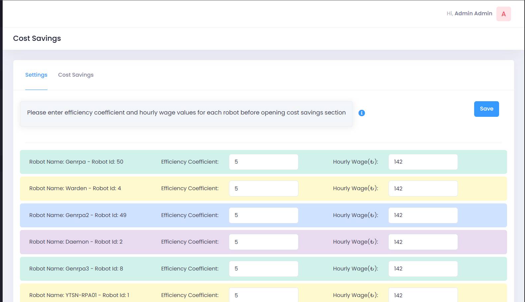Click Hourly Wage input for YTSN-RPA01
The height and width of the screenshot is (302, 525).
tap(423, 295)
